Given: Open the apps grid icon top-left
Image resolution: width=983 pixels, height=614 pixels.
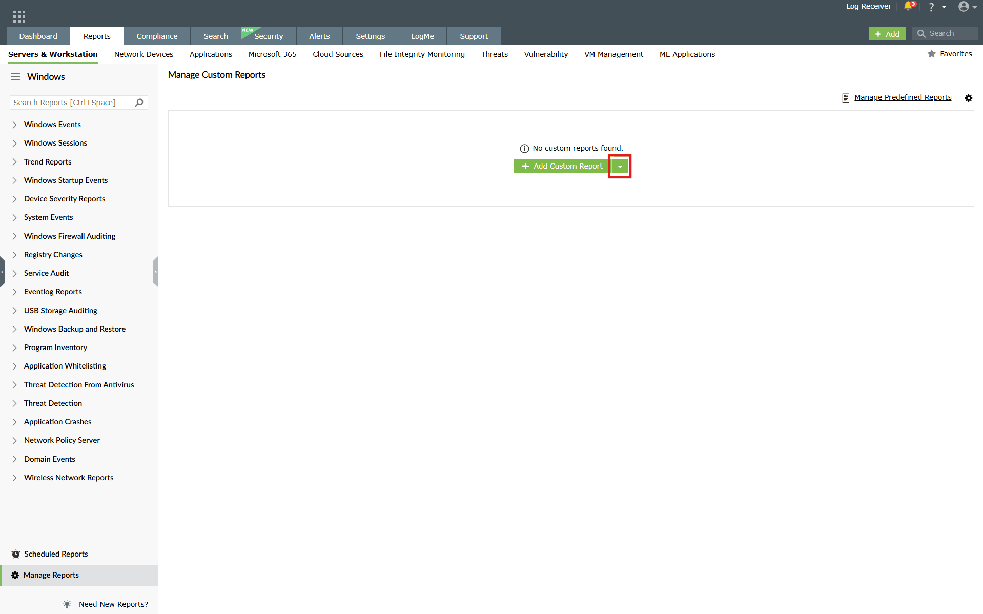Looking at the screenshot, I should 19,16.
